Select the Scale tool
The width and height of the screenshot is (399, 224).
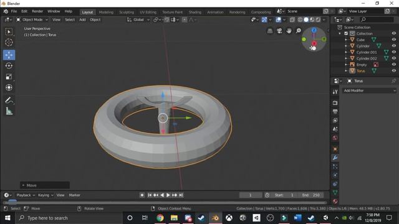9,77
